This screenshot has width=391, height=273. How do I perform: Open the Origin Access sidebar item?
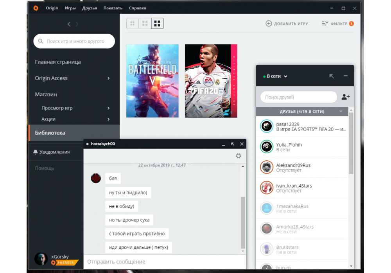[x=74, y=78]
